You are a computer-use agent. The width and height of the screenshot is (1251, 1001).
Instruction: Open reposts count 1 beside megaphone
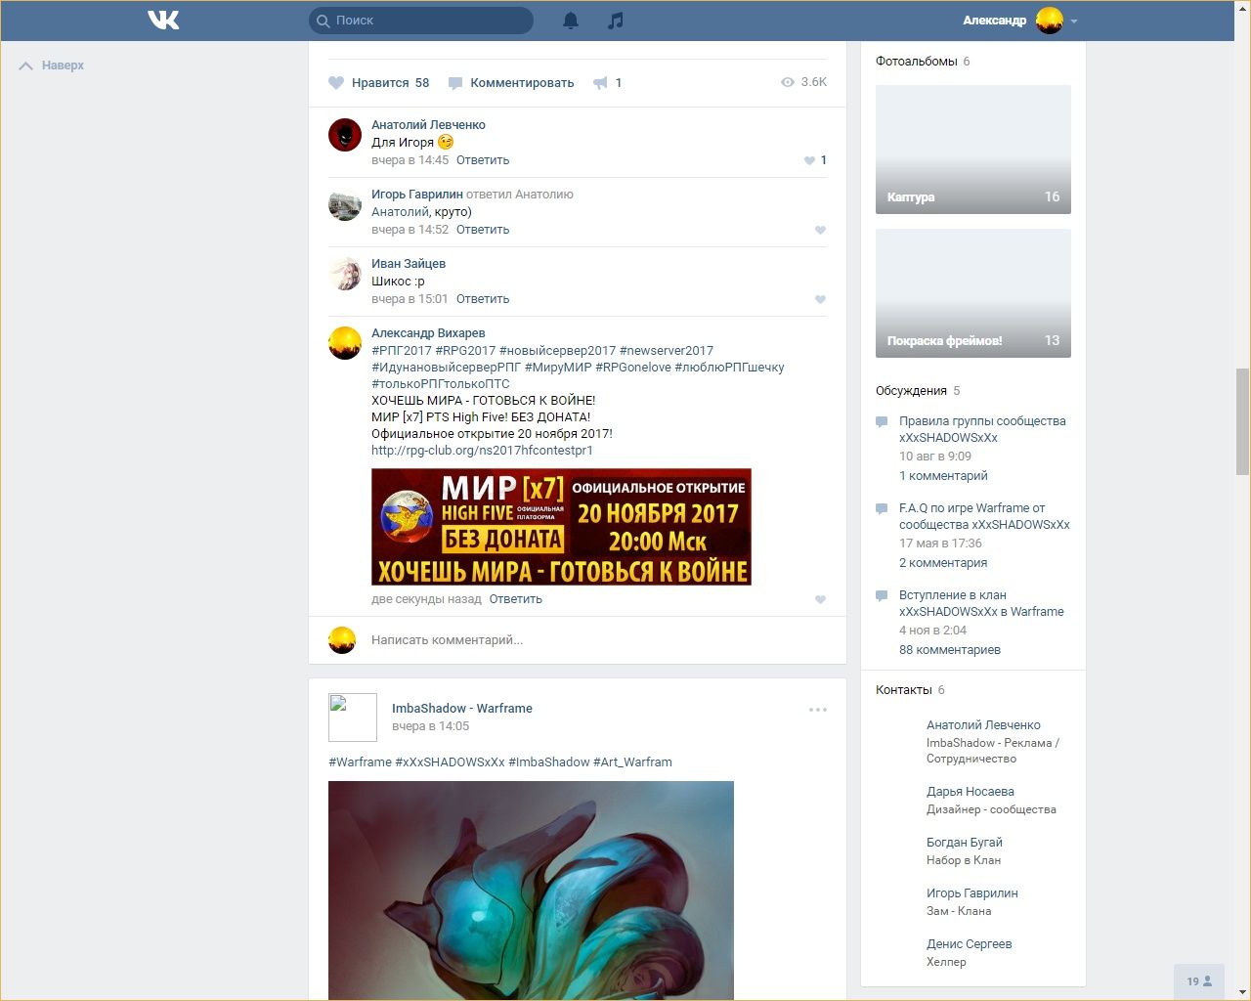[x=619, y=83]
